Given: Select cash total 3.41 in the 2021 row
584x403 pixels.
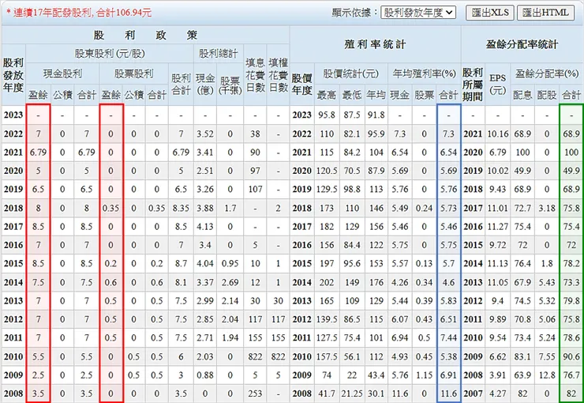Looking at the screenshot, I should coord(205,153).
